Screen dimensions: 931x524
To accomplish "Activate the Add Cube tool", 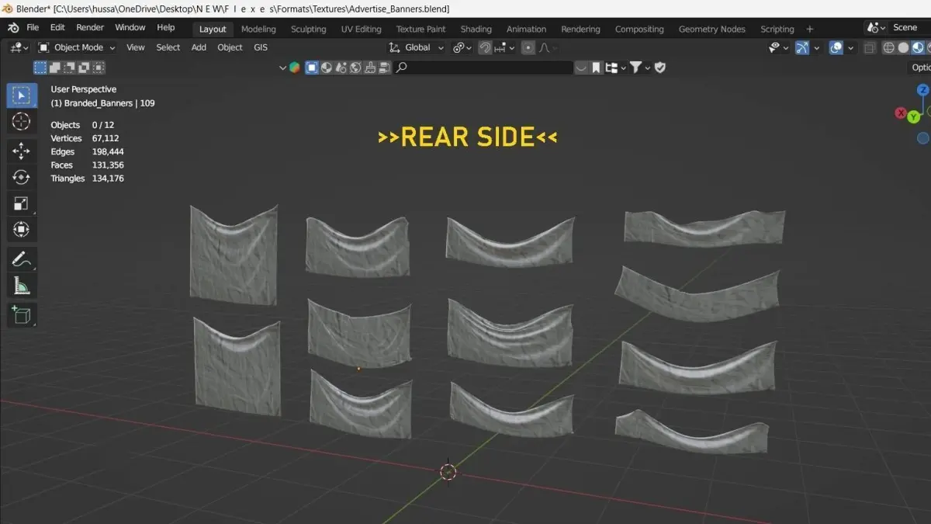I will (x=21, y=315).
